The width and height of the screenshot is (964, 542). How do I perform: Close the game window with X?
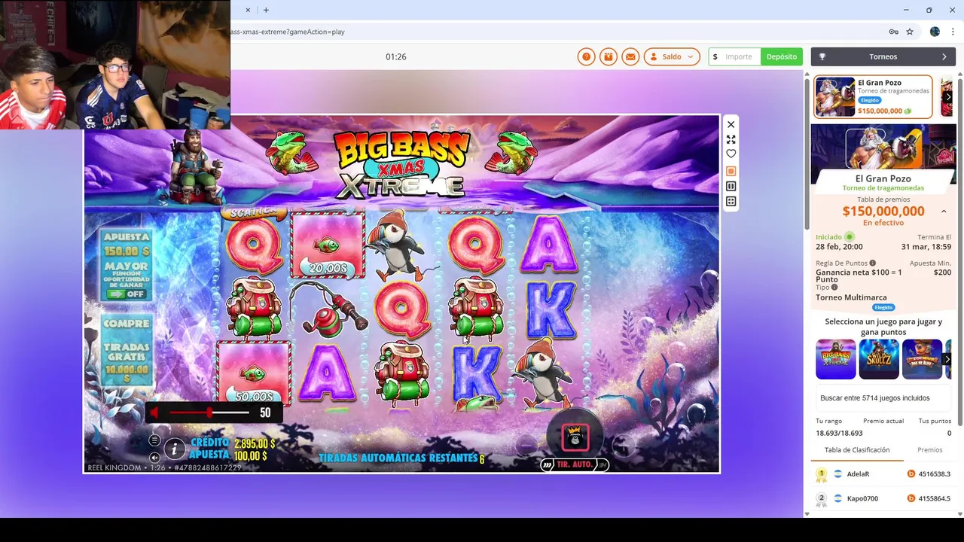tap(731, 124)
